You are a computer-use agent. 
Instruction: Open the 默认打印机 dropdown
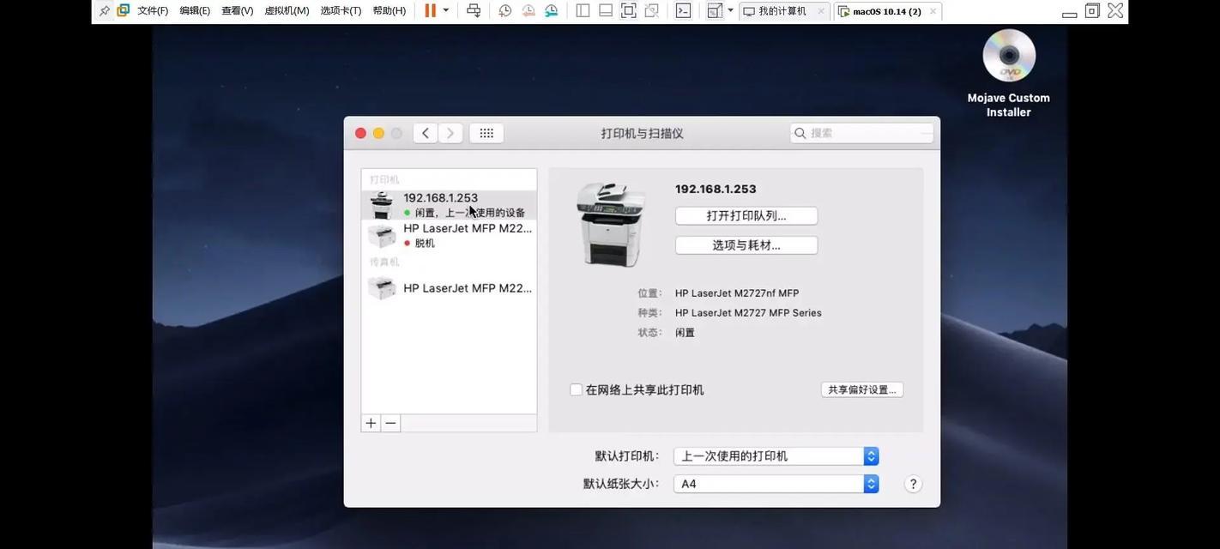[x=776, y=456]
